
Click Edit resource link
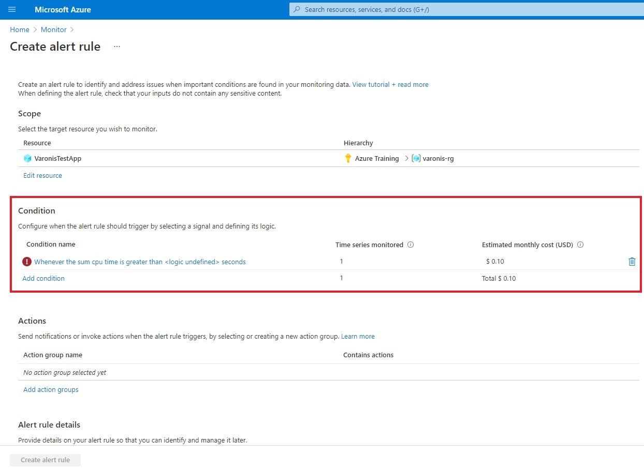[42, 175]
